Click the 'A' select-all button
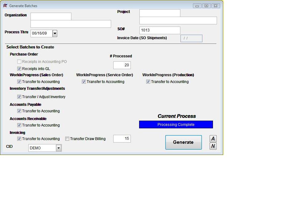The image size is (305, 199). click(213, 139)
